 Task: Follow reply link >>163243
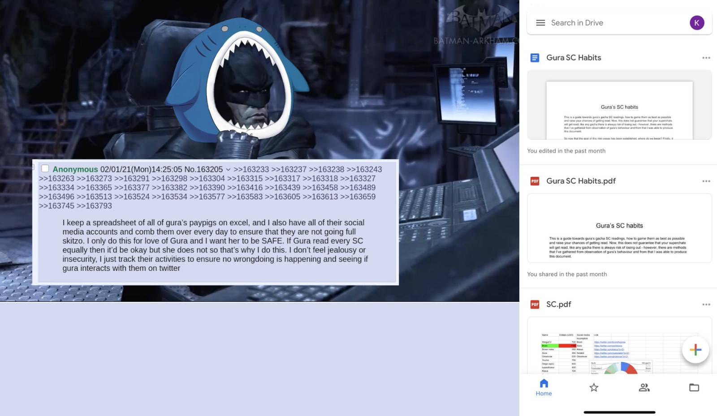tap(364, 169)
